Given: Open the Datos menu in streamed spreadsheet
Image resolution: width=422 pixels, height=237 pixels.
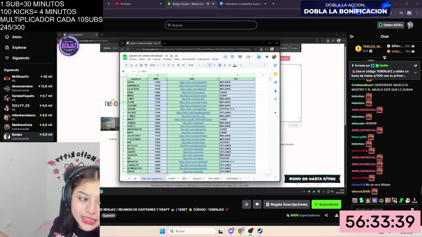Looking at the screenshot, I should pos(177,59).
